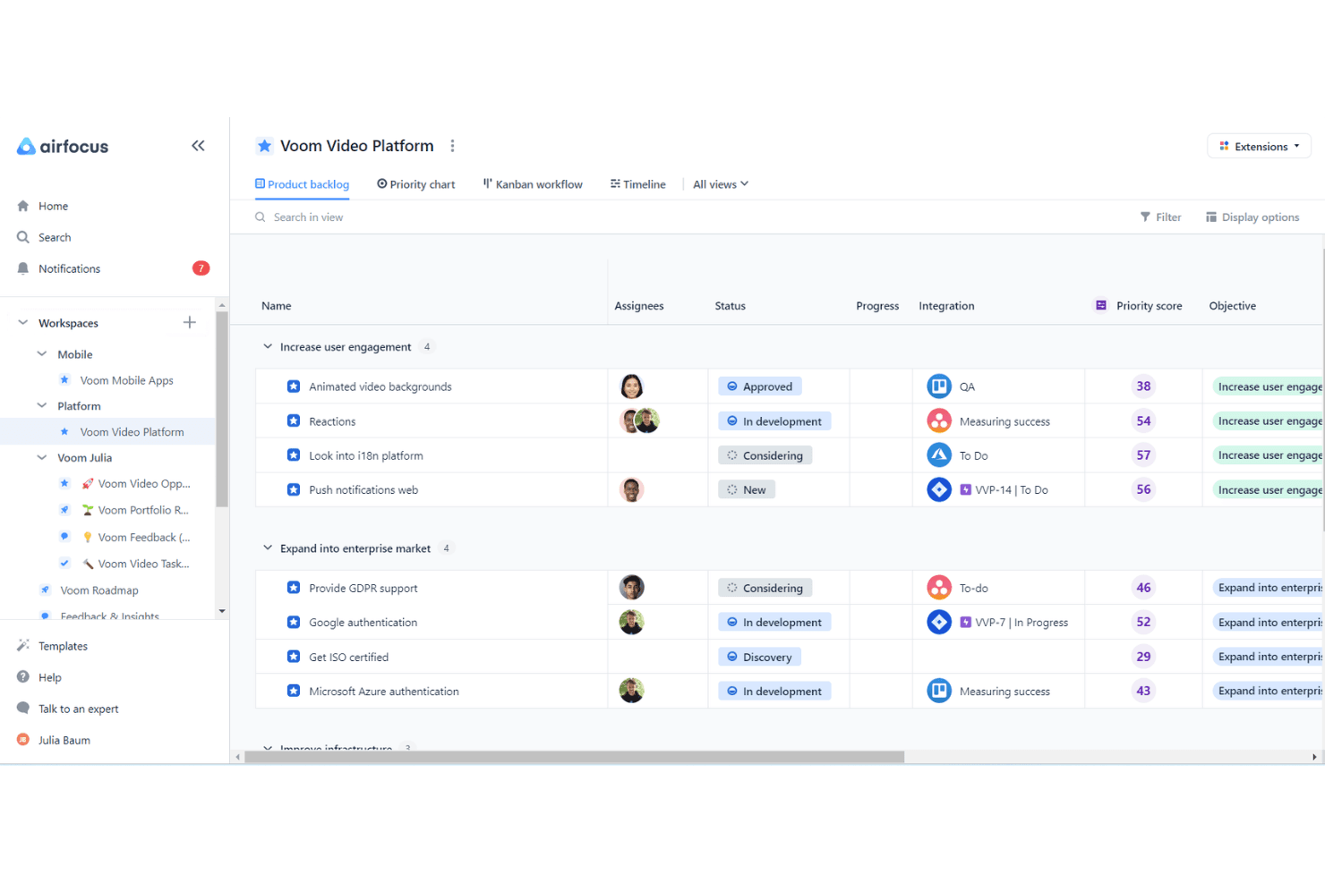1325x883 pixels.
Task: Click the Julia Baum profile icon
Action: coord(23,740)
